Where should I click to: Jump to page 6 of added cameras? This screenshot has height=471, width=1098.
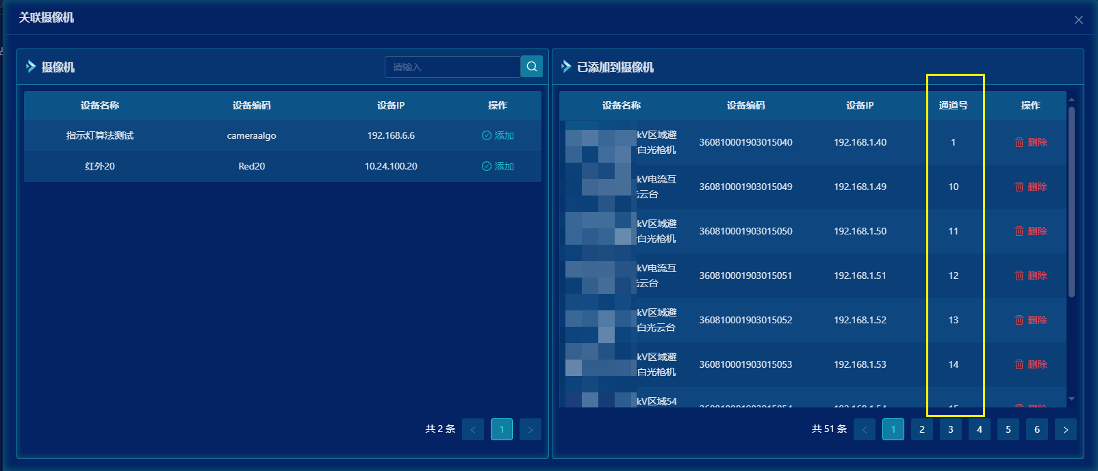pyautogui.click(x=1037, y=429)
